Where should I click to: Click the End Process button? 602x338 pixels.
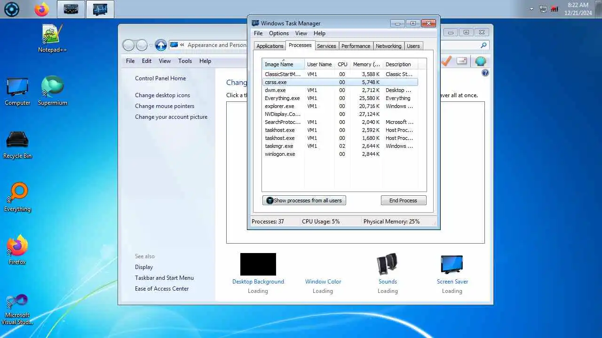[x=403, y=200]
